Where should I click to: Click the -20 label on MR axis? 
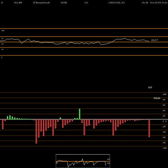164,127
